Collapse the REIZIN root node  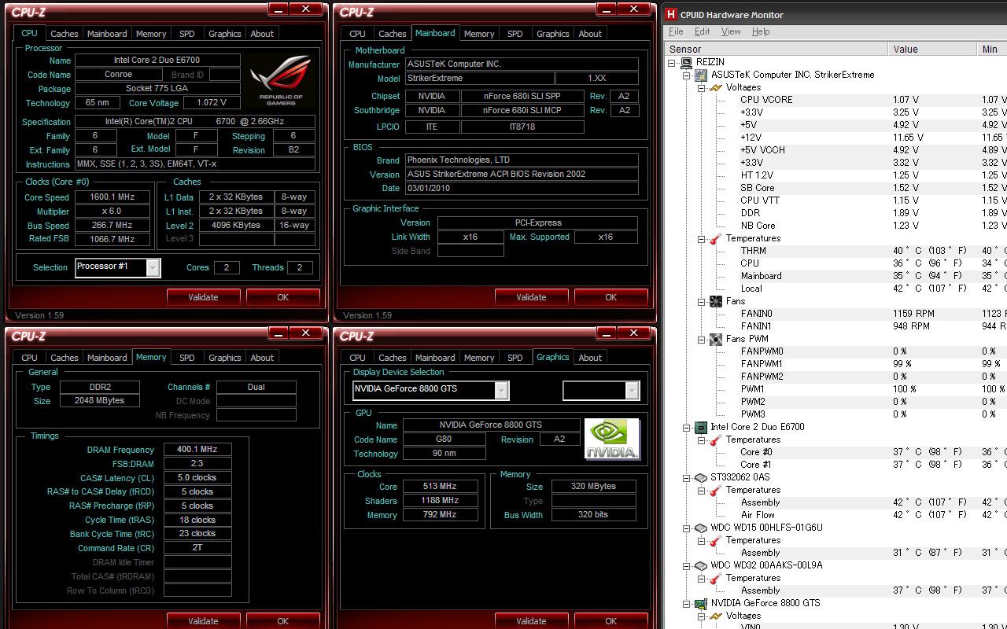click(672, 62)
